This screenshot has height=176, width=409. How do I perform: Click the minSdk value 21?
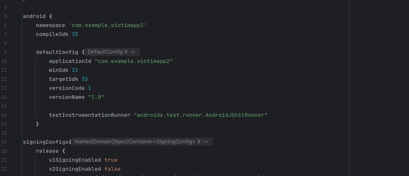tap(75, 70)
